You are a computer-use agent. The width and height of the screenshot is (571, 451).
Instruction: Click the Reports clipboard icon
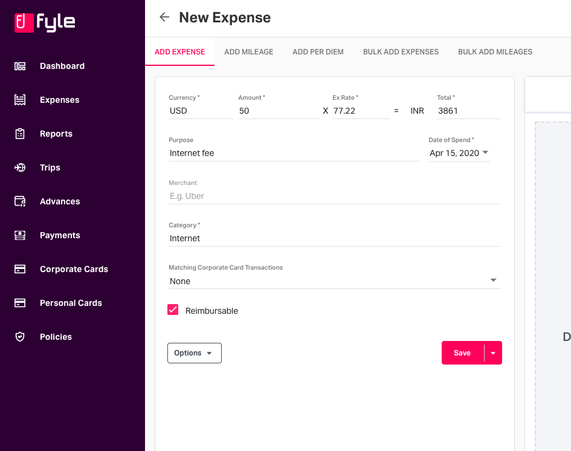click(20, 134)
